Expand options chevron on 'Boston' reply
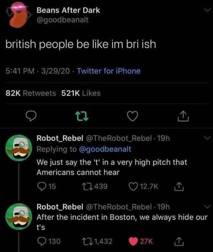The image size is (213, 252). pyautogui.click(x=207, y=206)
